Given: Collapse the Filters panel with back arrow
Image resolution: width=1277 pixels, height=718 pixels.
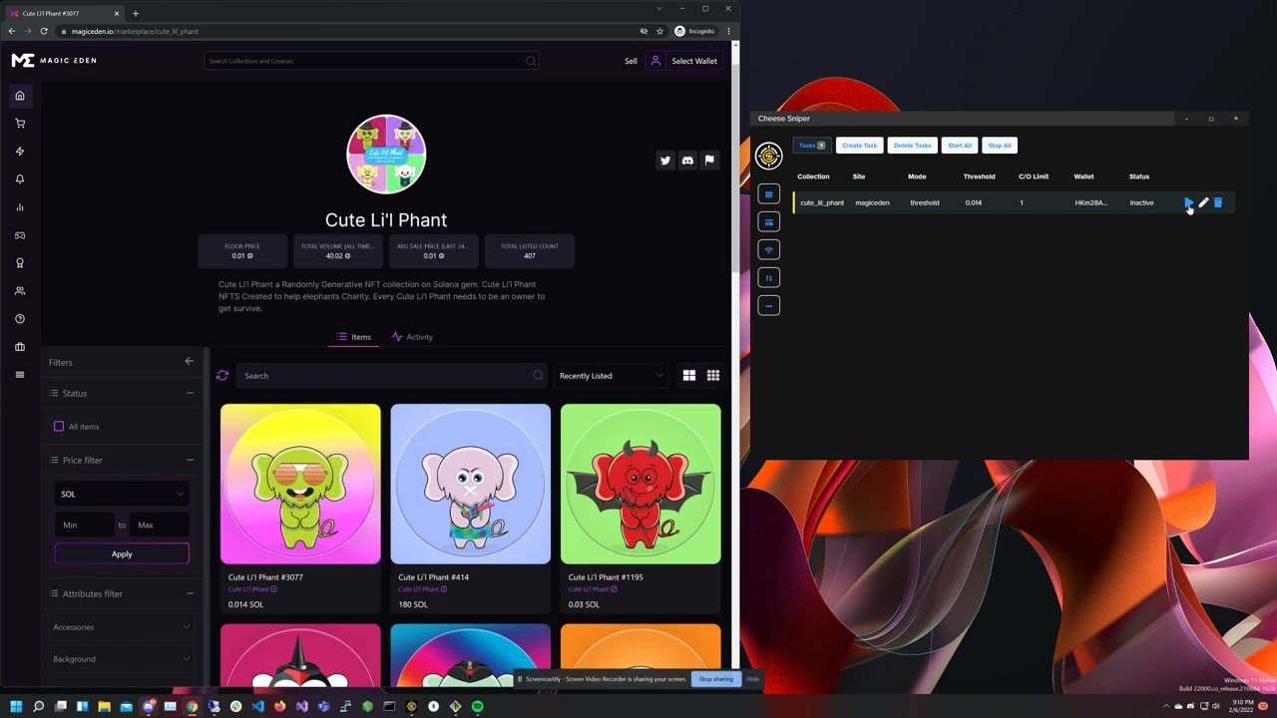Looking at the screenshot, I should click(x=189, y=361).
